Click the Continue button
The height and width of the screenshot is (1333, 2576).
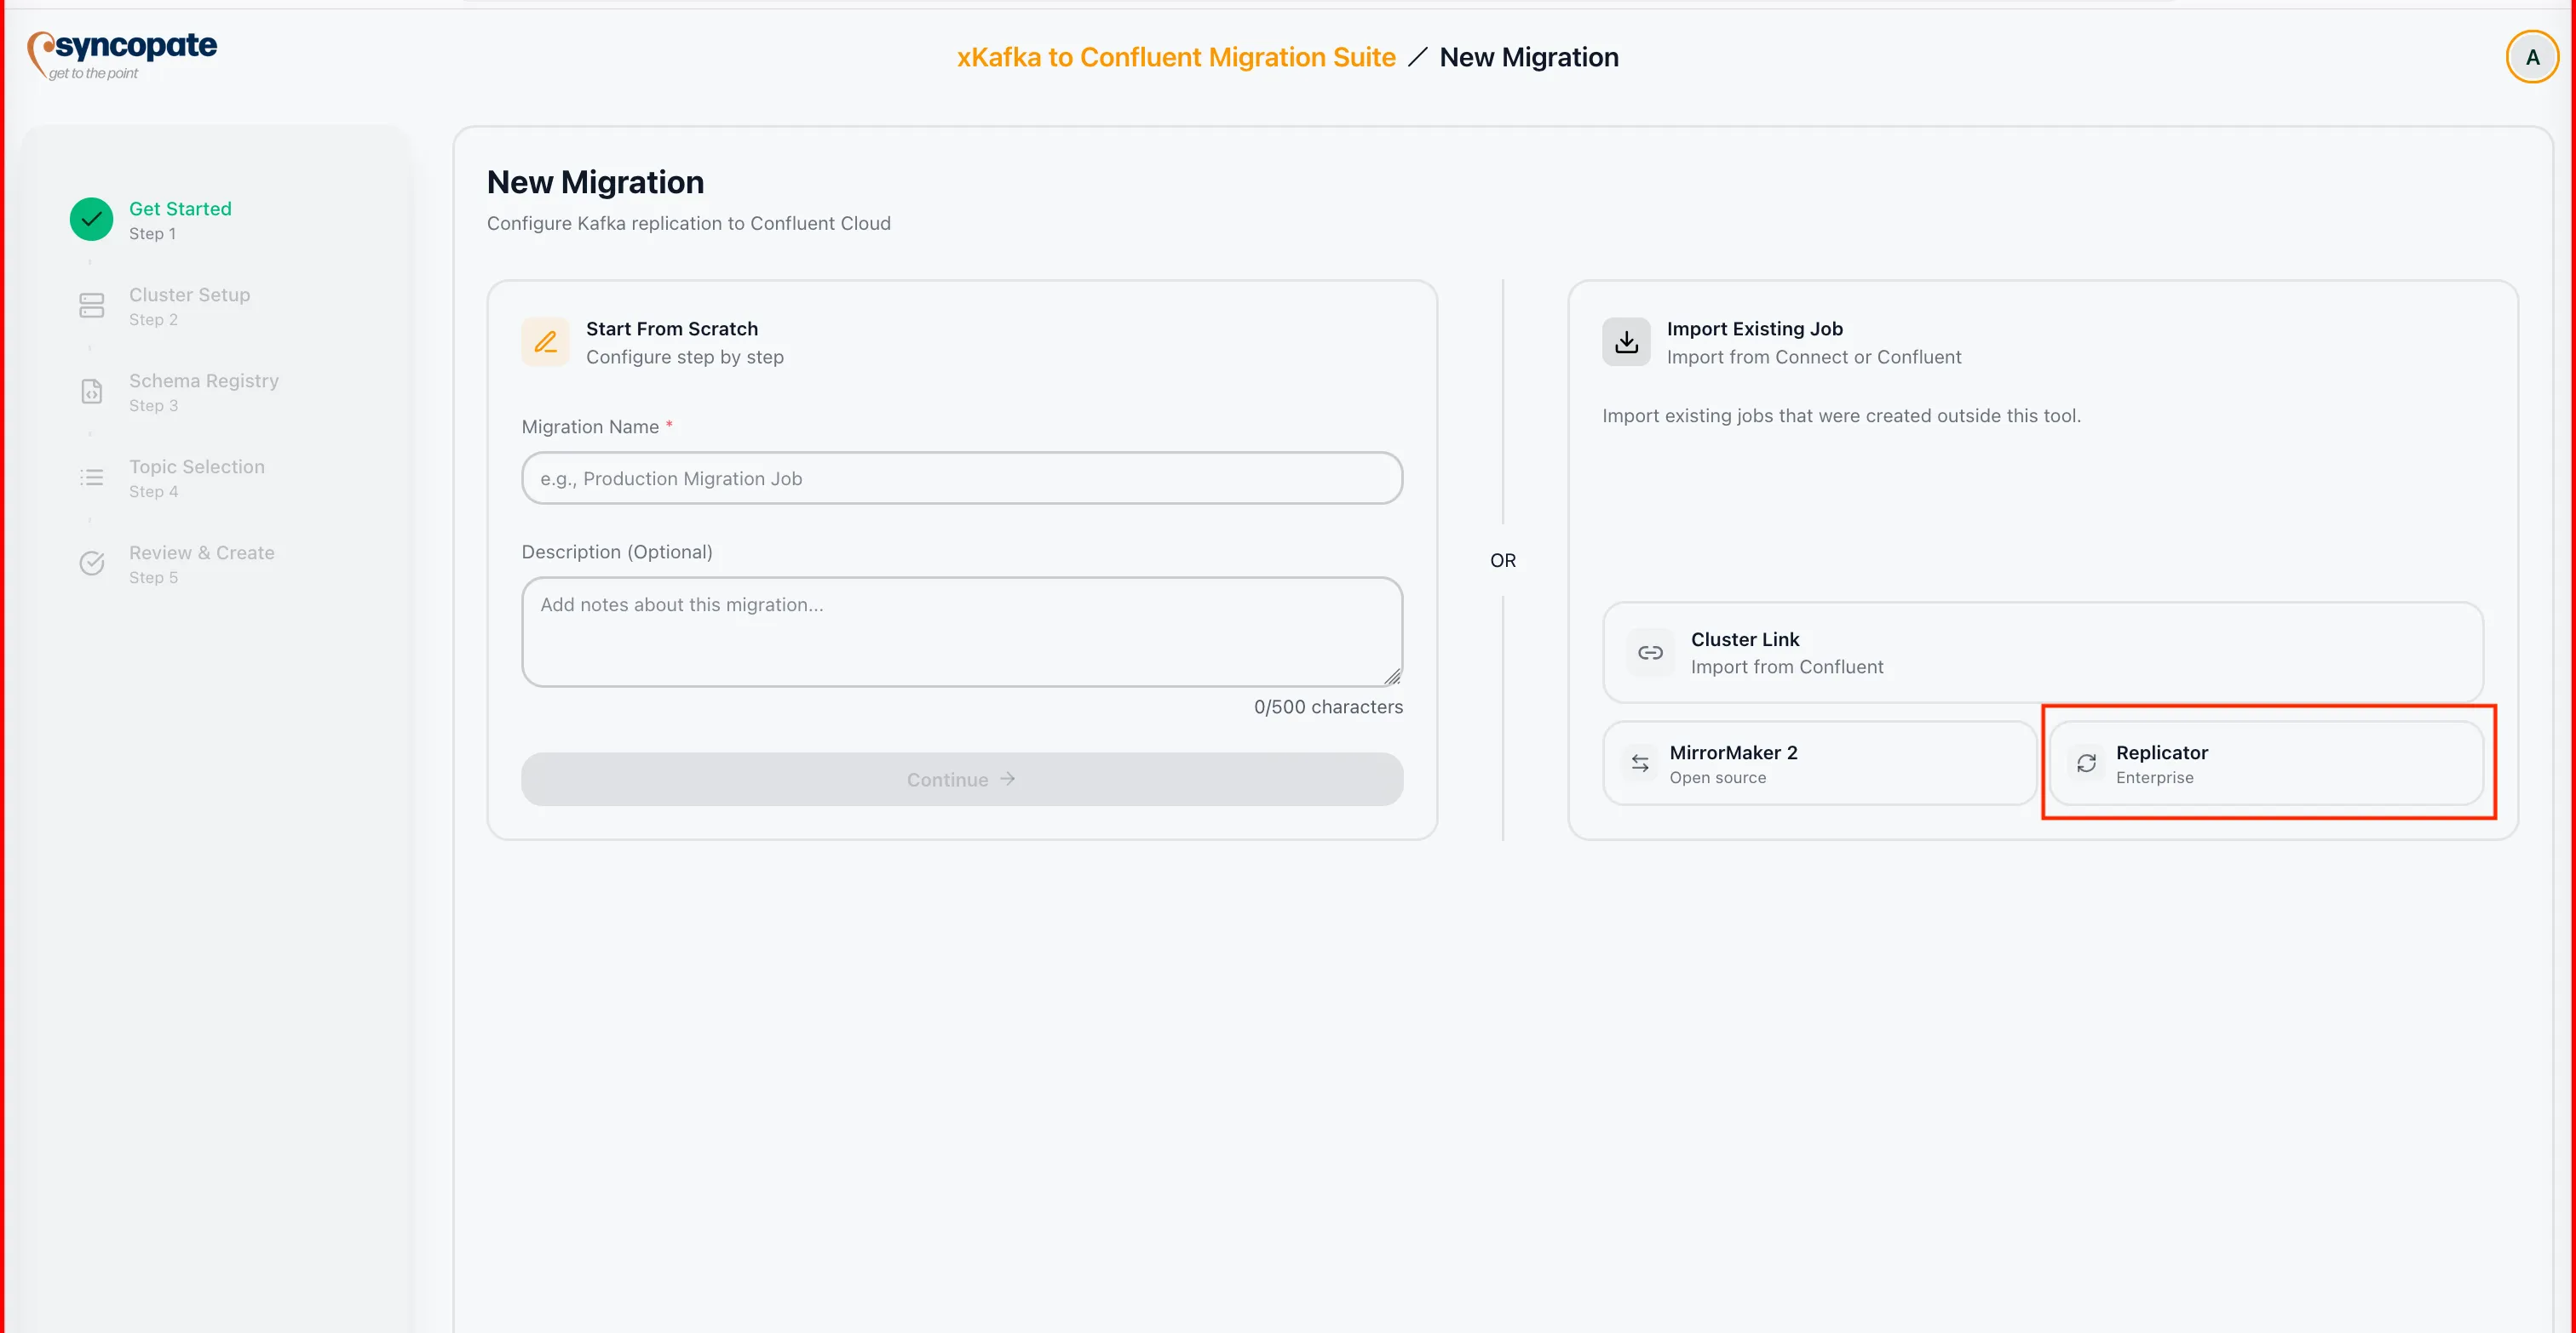point(960,780)
